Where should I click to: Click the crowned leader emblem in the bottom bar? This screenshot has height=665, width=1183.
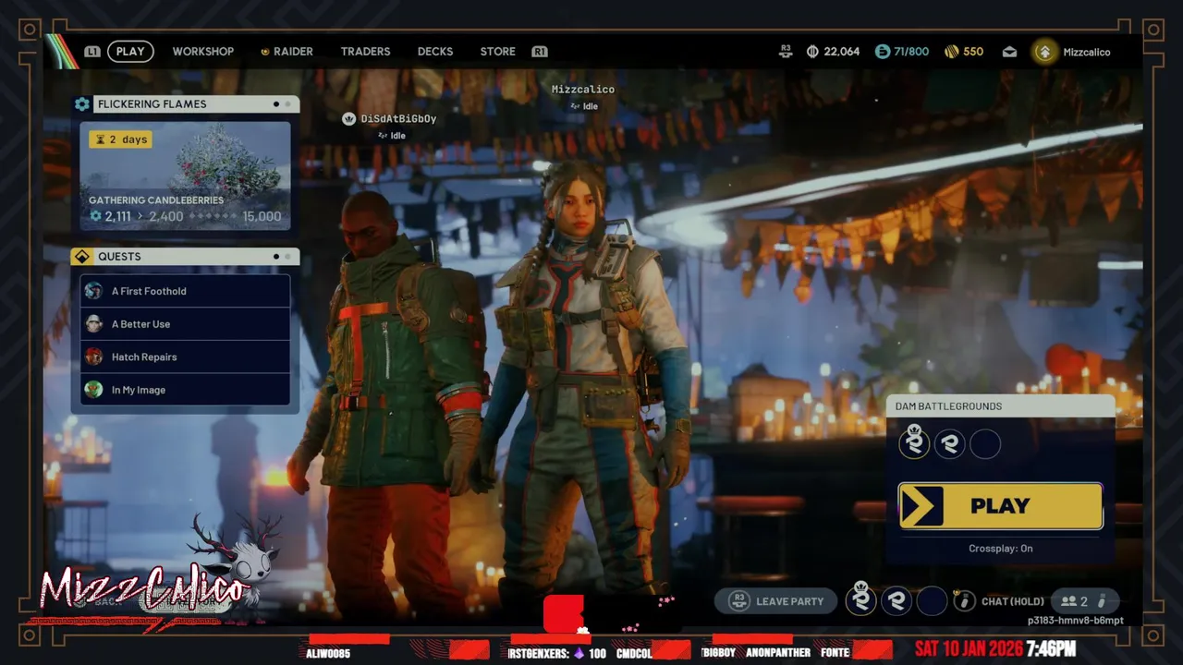point(860,599)
